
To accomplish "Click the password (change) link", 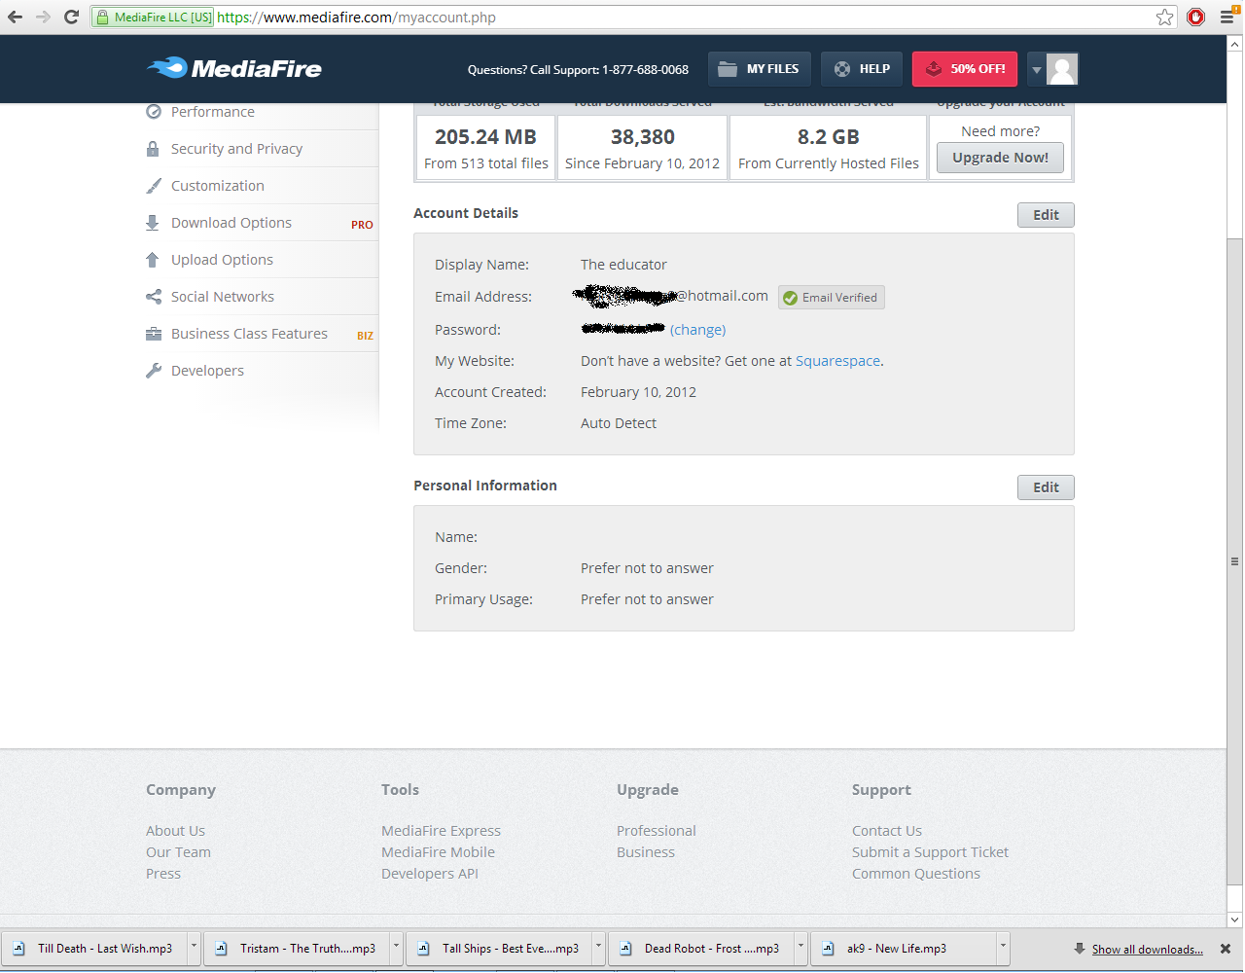I will (697, 330).
